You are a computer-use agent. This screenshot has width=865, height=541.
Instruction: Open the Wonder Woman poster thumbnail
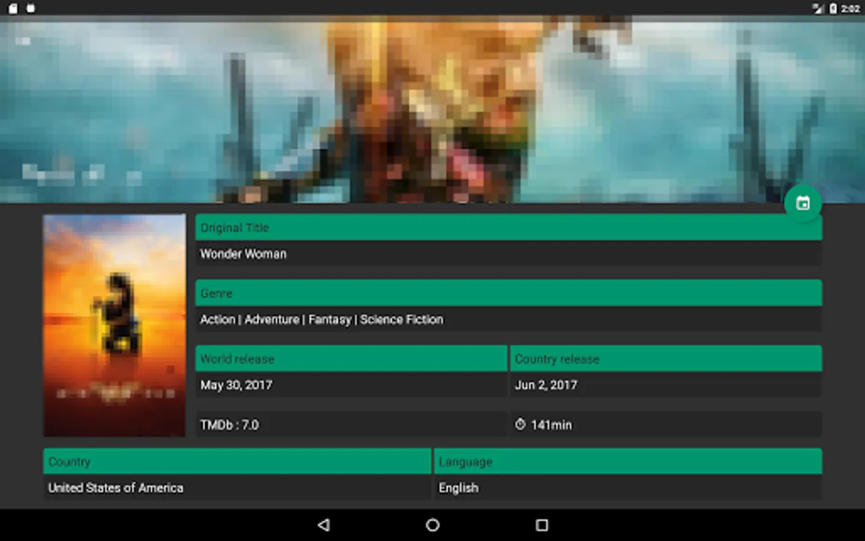[114, 325]
